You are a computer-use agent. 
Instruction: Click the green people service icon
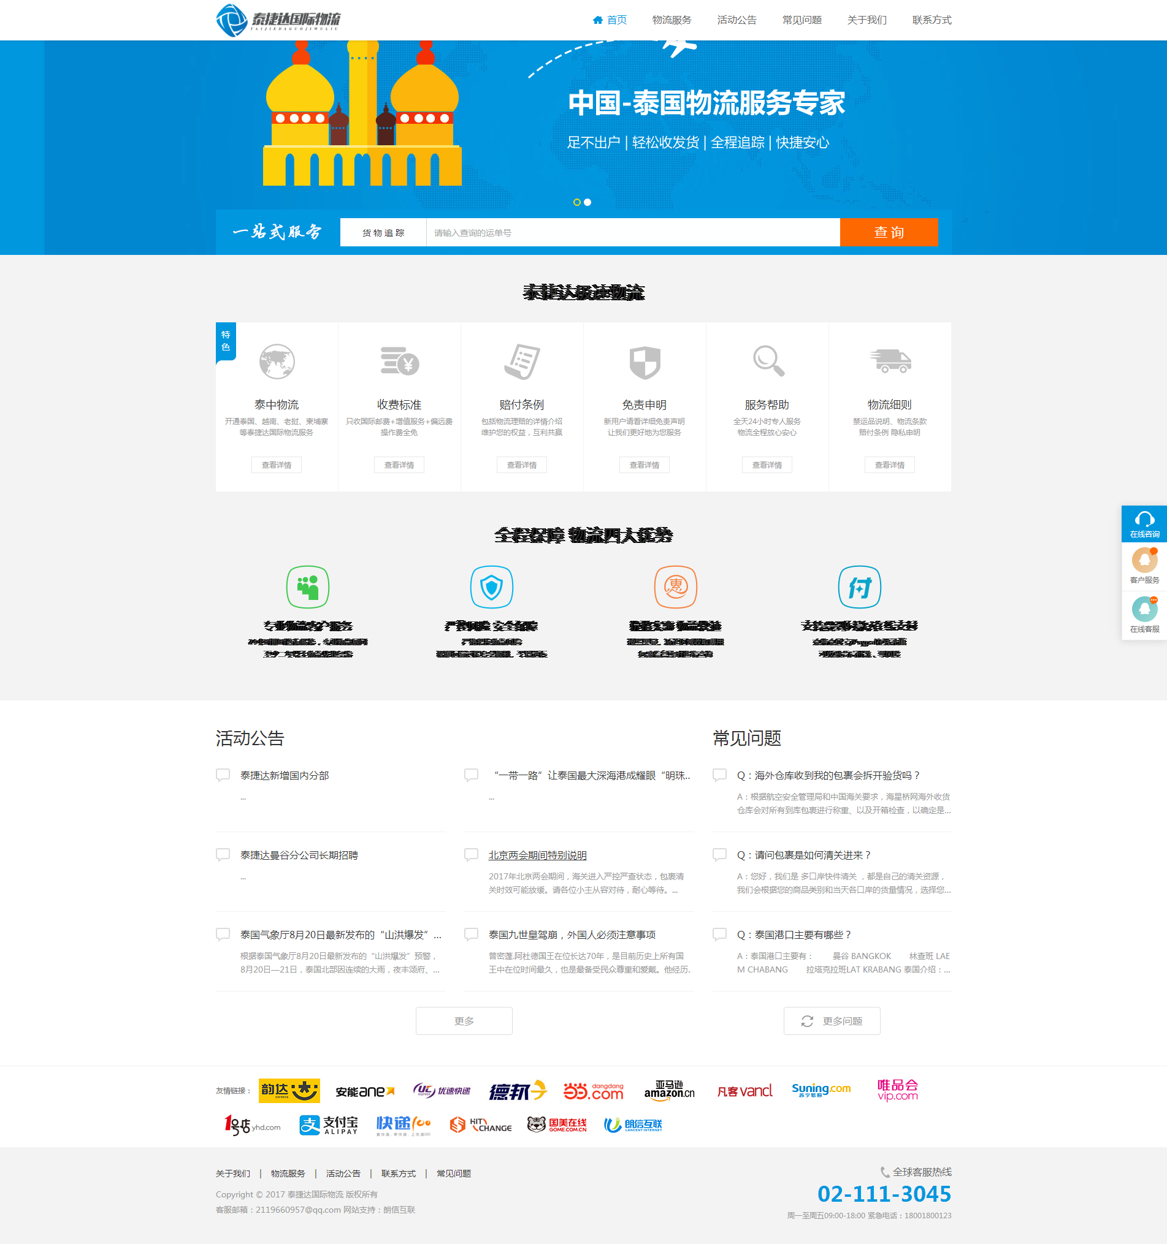pyautogui.click(x=307, y=587)
